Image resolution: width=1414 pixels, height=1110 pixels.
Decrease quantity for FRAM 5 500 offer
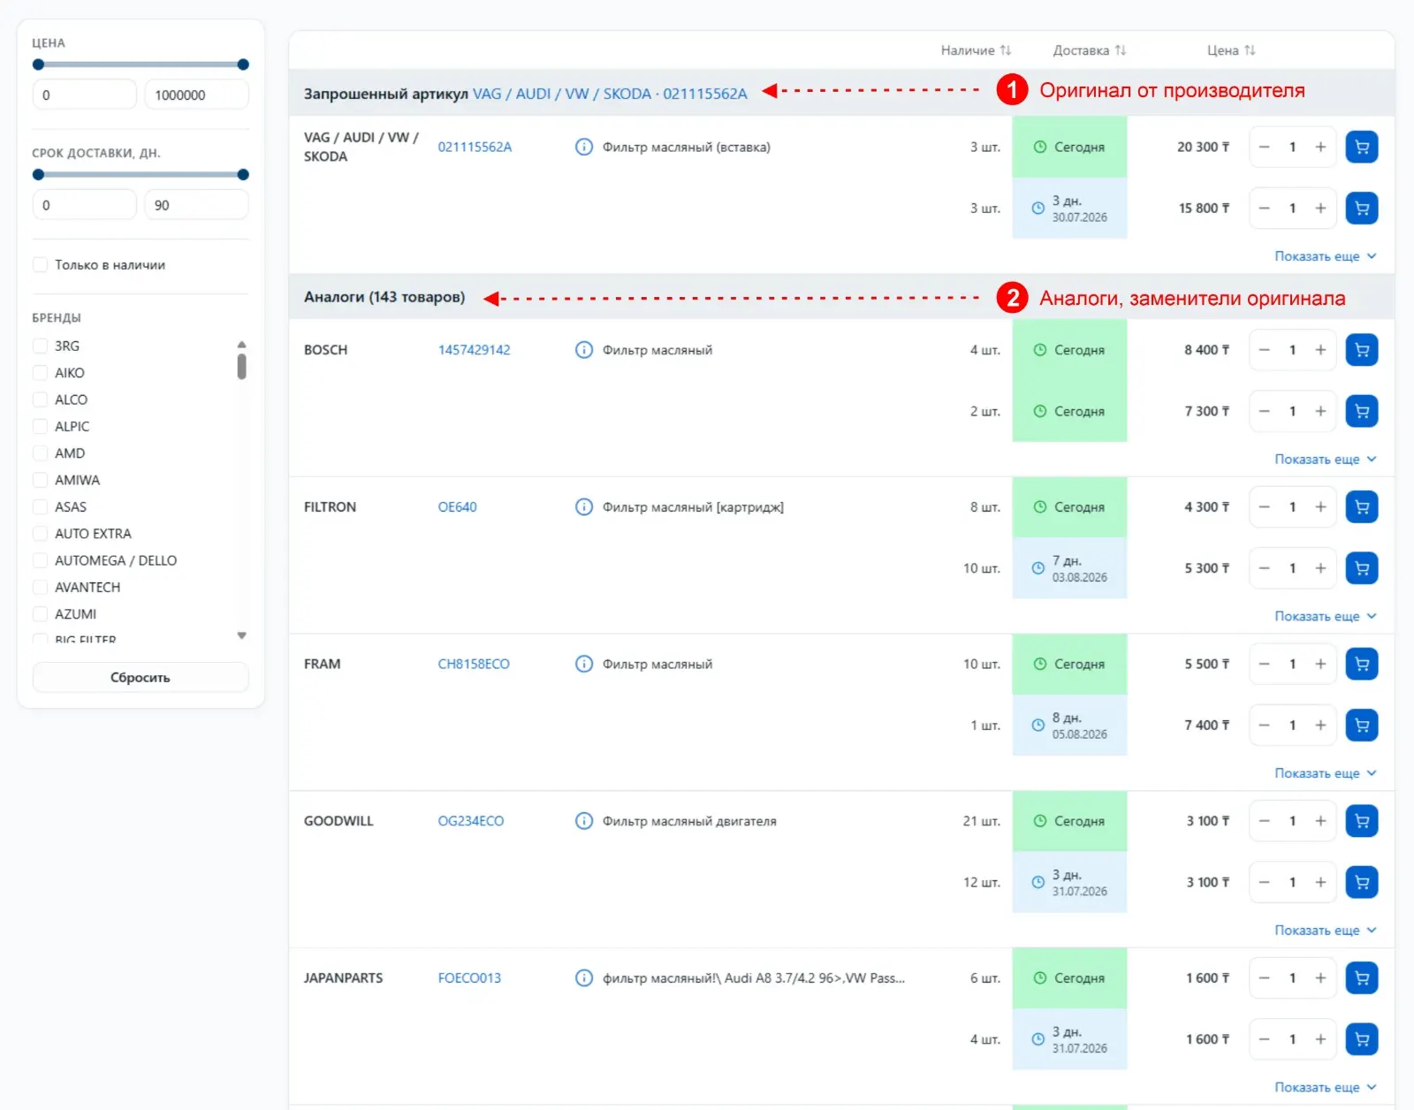tap(1265, 664)
